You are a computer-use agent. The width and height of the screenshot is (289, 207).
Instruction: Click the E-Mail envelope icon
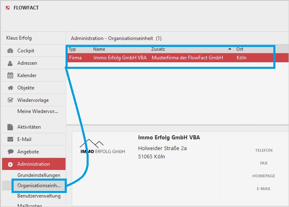tap(10, 139)
